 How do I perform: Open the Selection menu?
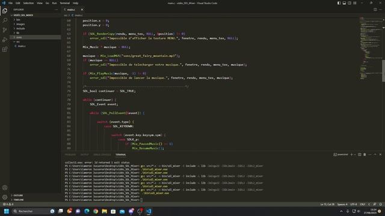pos(28,3)
